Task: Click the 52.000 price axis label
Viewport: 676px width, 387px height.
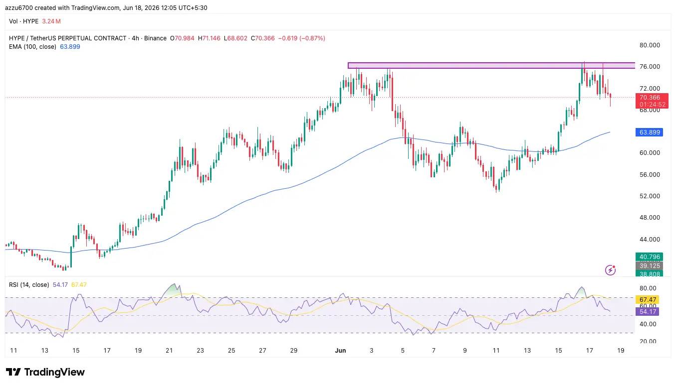Action: click(x=650, y=196)
